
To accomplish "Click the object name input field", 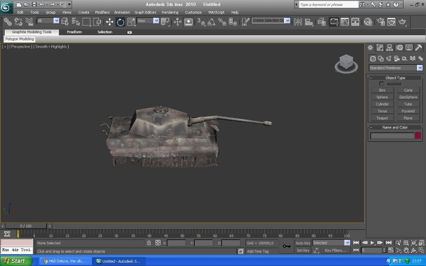I will (392, 135).
